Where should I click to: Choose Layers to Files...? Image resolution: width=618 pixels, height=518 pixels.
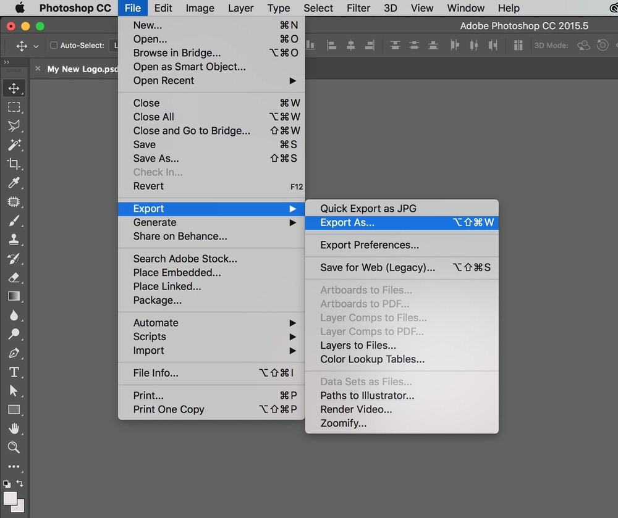[402, 345]
